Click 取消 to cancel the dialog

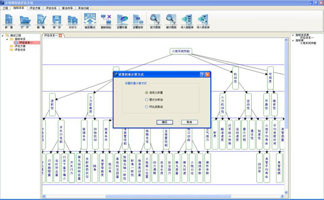(x=190, y=122)
